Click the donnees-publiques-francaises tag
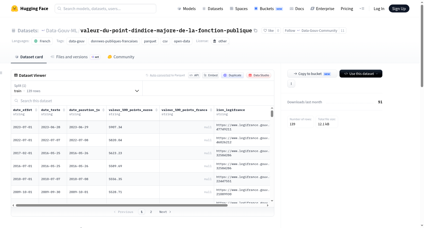Image resolution: width=424 pixels, height=228 pixels. point(114,41)
